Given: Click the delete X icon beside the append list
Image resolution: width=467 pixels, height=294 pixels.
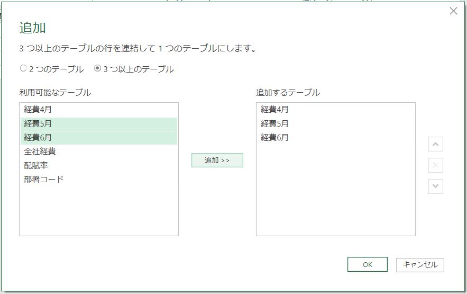Looking at the screenshot, I should 435,165.
